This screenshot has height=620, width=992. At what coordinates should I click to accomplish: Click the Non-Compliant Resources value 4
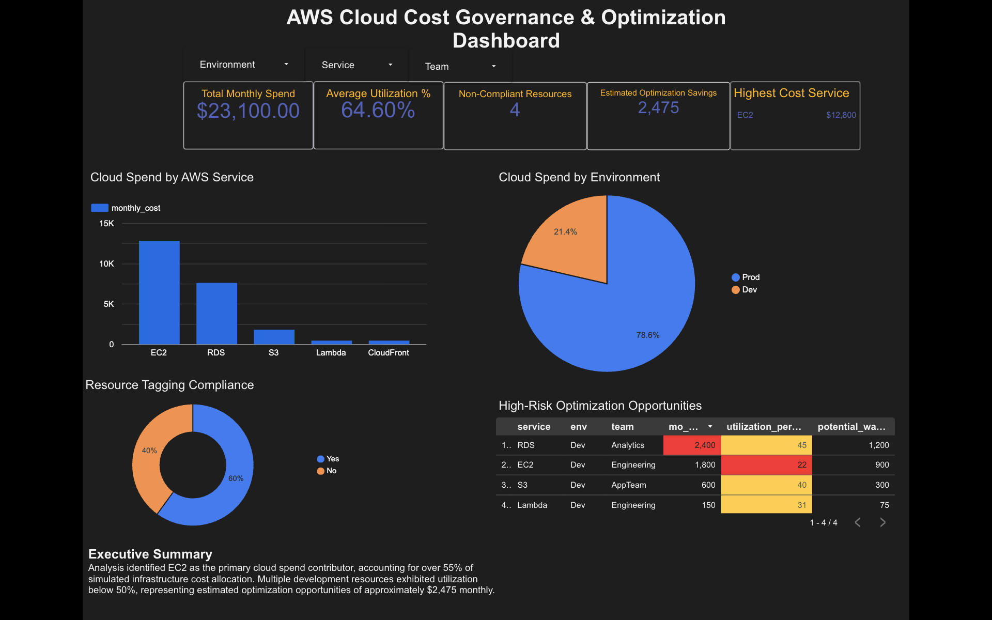tap(515, 110)
